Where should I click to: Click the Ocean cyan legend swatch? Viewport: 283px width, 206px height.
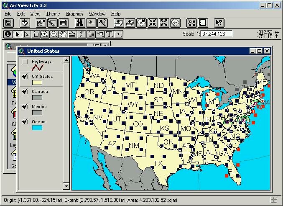click(37, 128)
